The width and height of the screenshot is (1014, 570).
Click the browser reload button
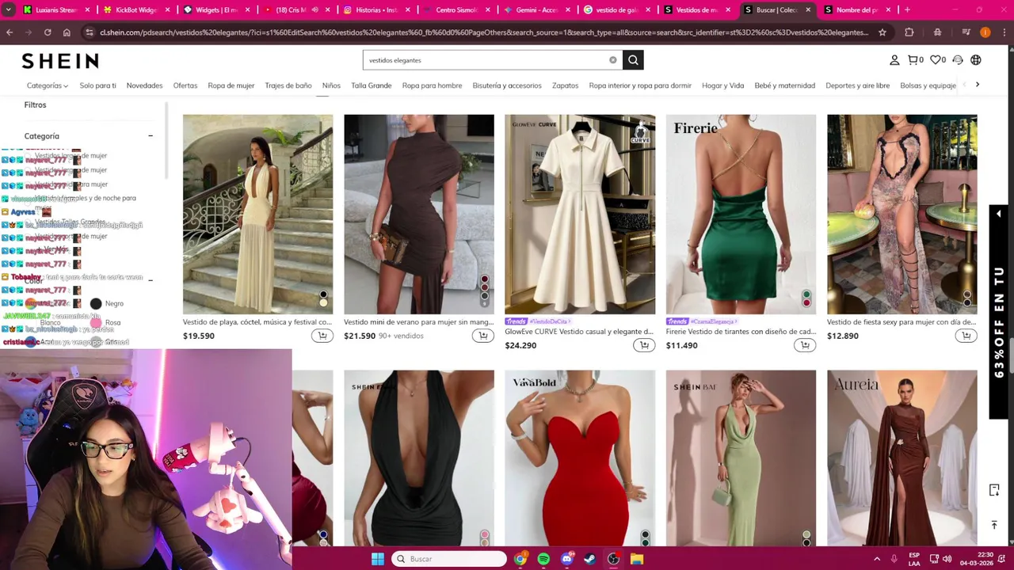(x=48, y=32)
